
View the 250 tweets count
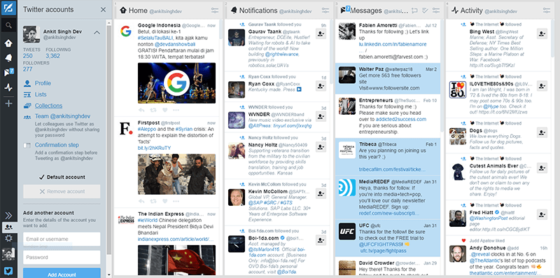(28, 56)
